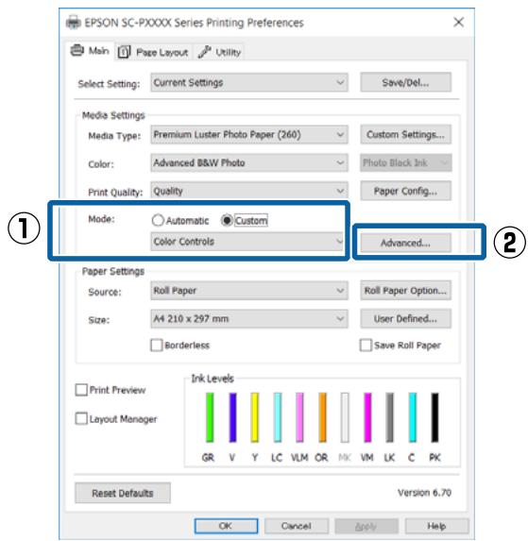Expand the Color dropdown showing Advanced B&W Photo
This screenshot has height=541, width=528.
coord(249,162)
